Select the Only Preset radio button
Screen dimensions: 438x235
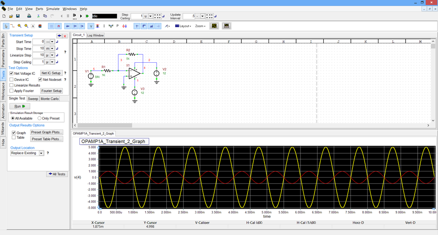coord(39,118)
